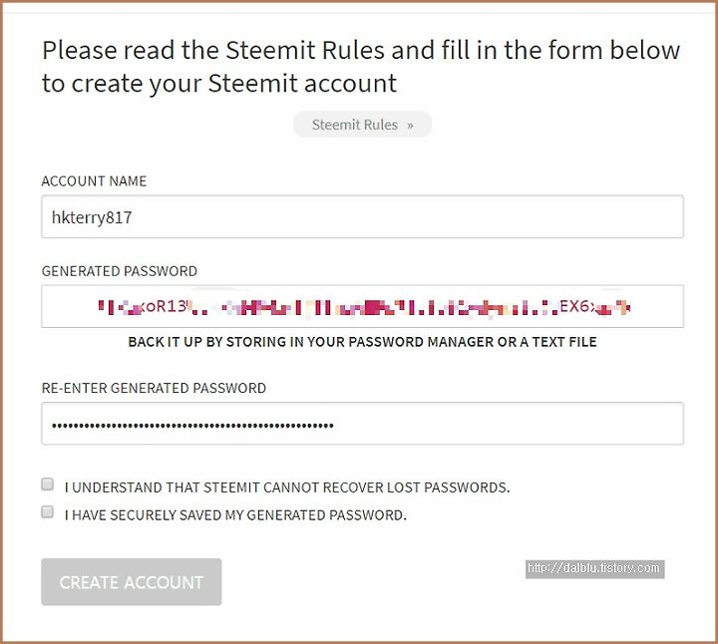Click the ACCOUNT NAME field label
Screen dimensions: 718x644
pyautogui.click(x=94, y=181)
